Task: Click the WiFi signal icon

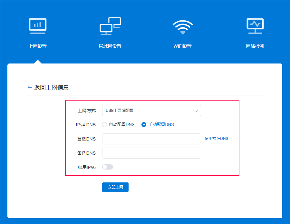Action: 182,27
